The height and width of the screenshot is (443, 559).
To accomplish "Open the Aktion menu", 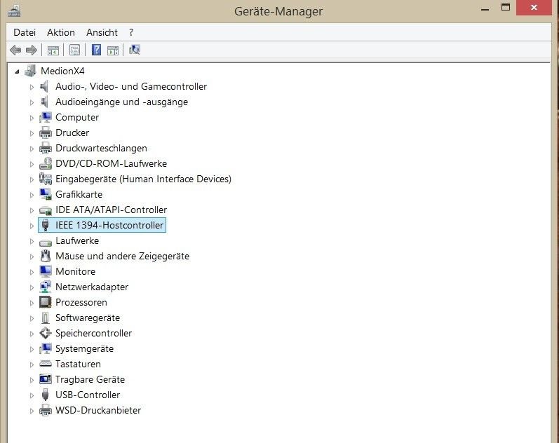I will pos(61,32).
